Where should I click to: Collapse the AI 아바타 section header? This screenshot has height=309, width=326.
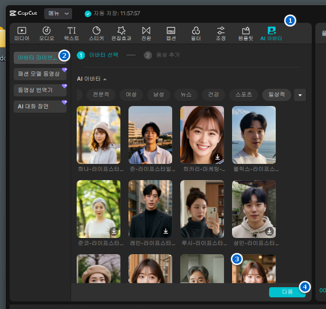tap(92, 79)
